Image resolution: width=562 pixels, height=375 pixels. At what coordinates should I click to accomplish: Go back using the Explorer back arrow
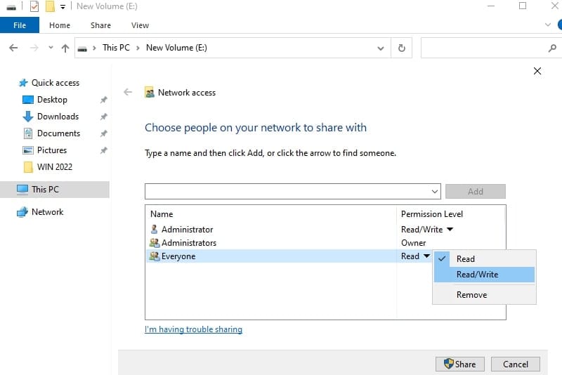13,48
